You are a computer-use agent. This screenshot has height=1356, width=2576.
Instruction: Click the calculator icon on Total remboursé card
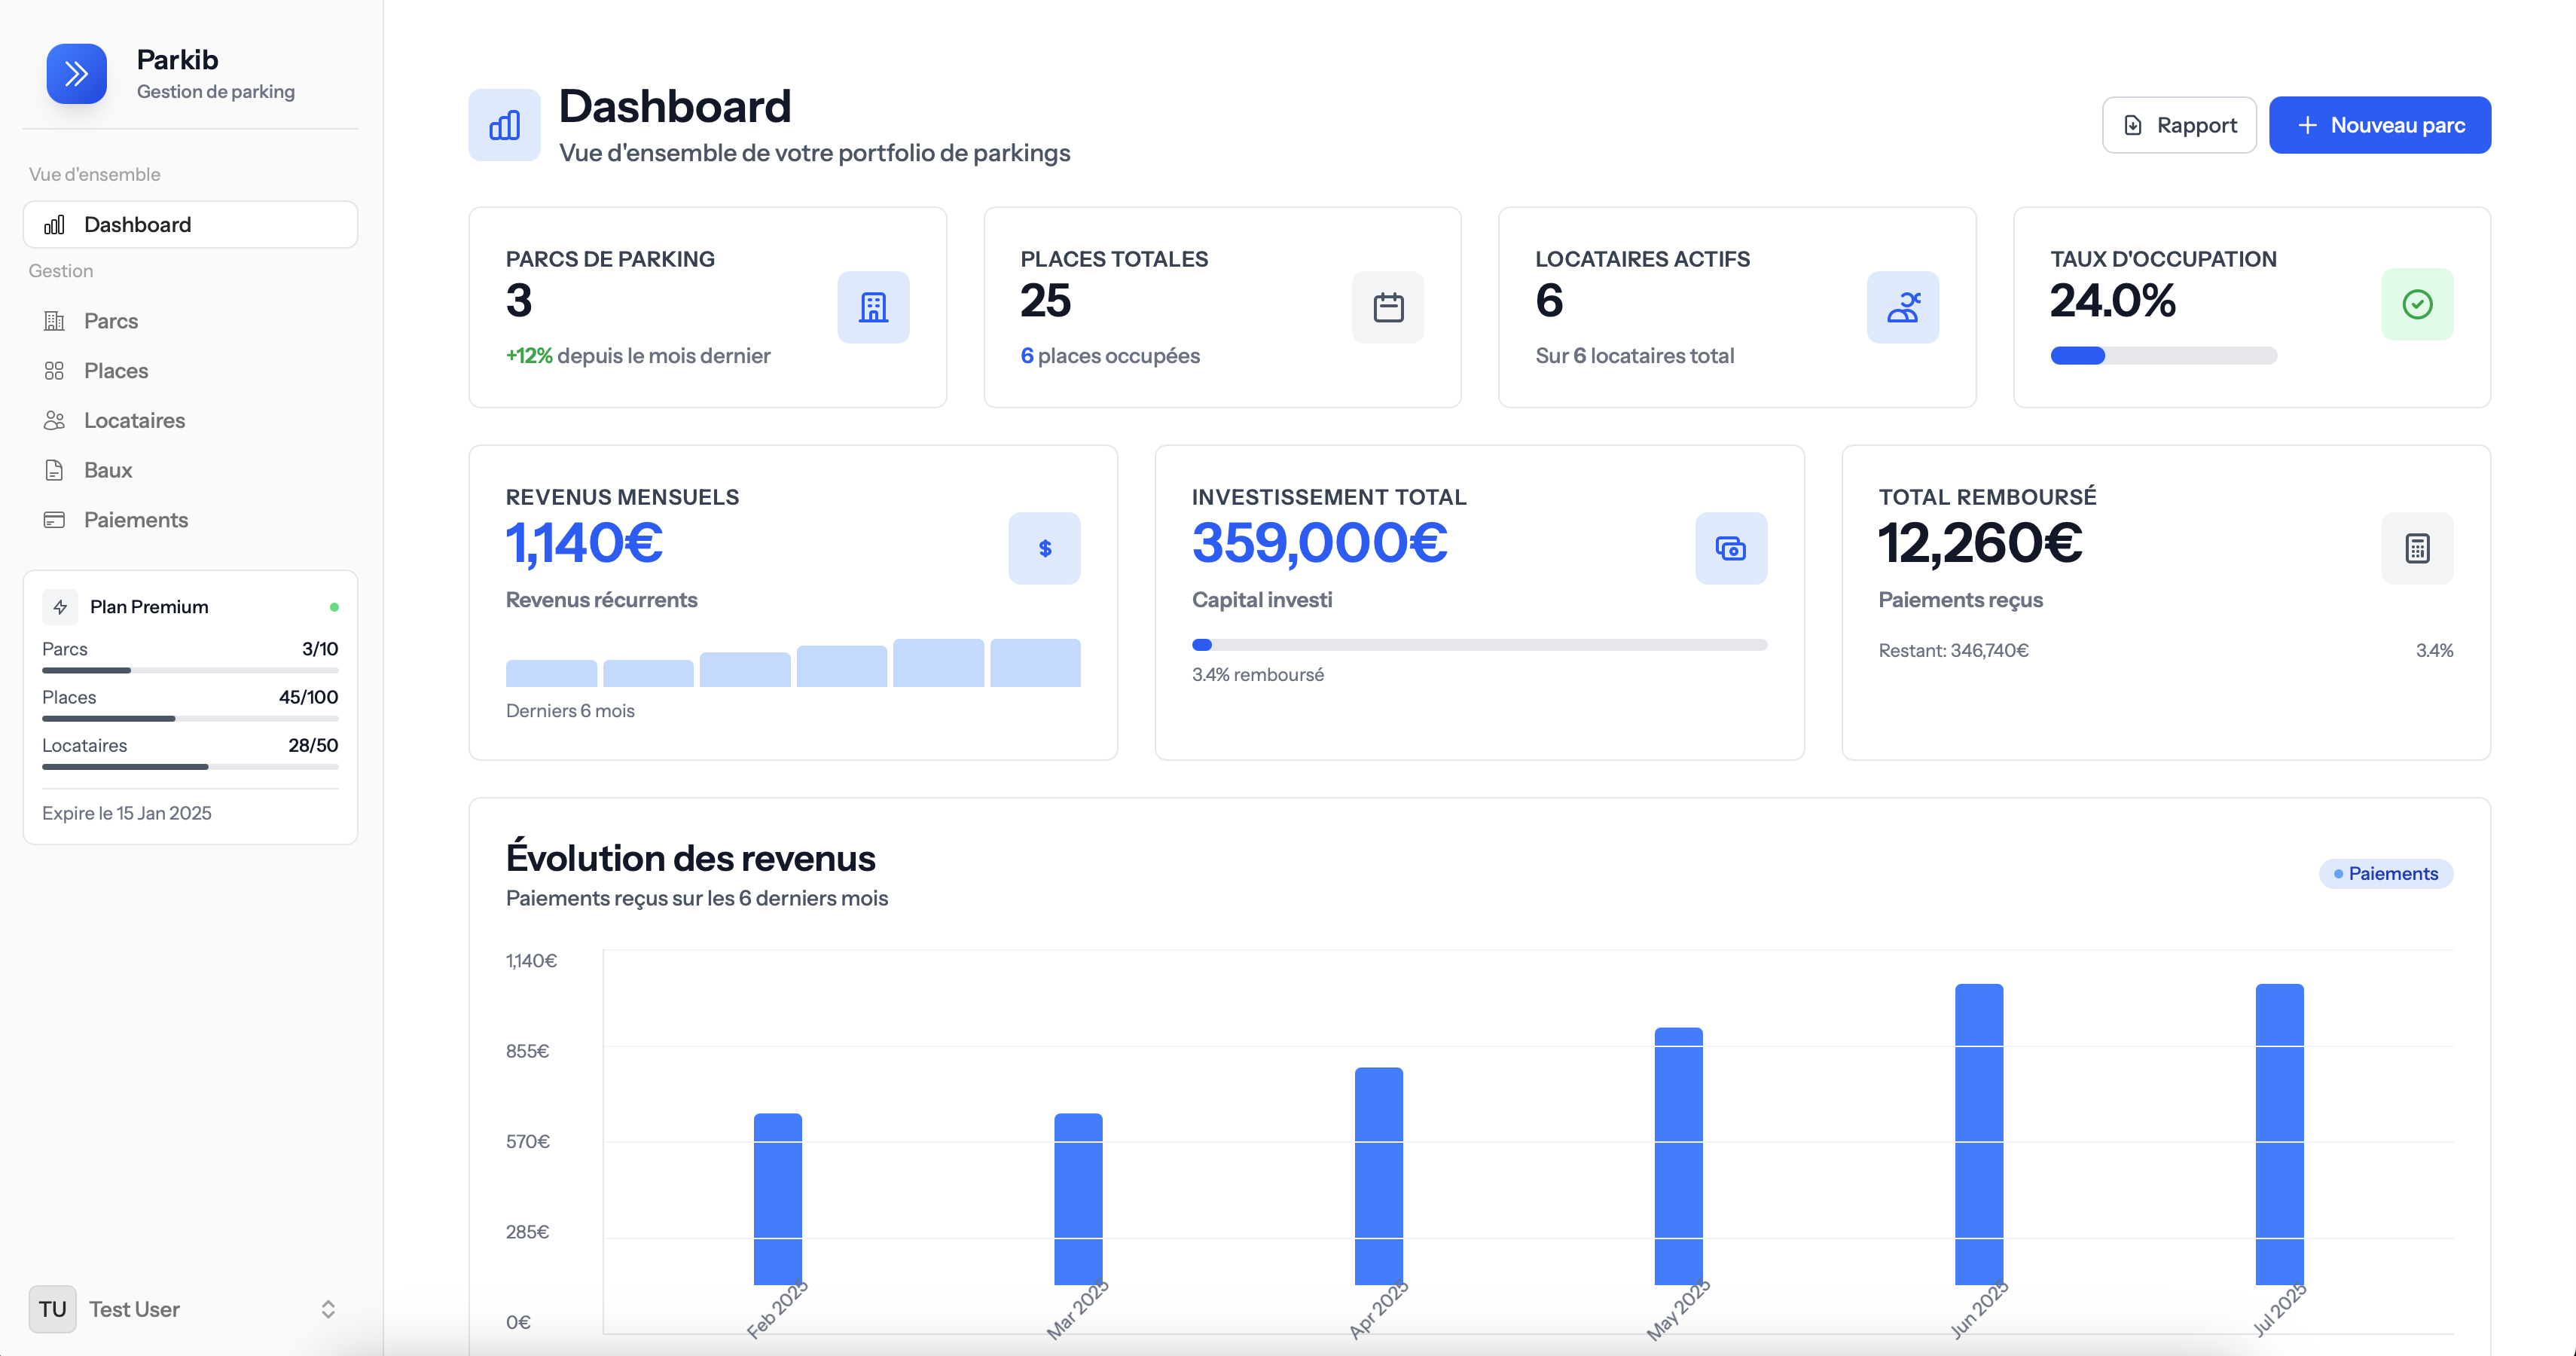[2417, 548]
